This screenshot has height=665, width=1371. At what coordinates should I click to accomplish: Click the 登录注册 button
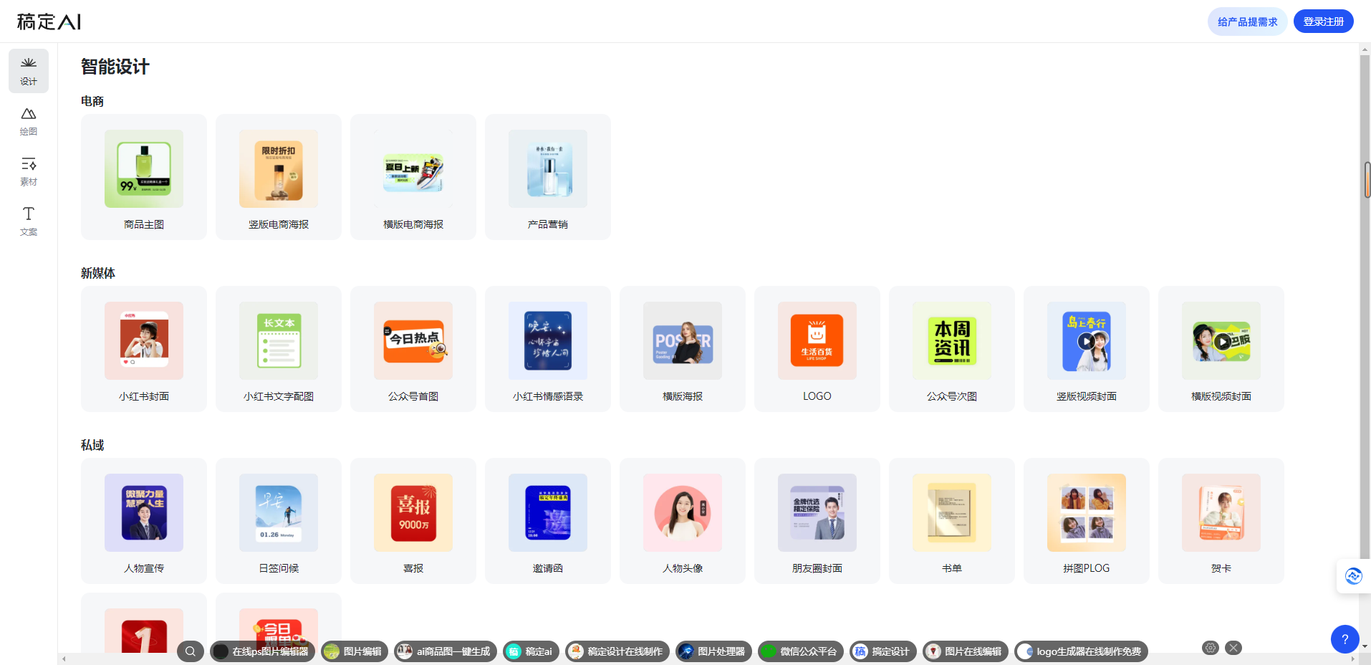tap(1322, 21)
